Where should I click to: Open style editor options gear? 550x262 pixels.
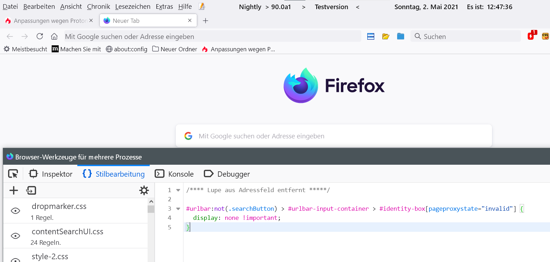(144, 190)
